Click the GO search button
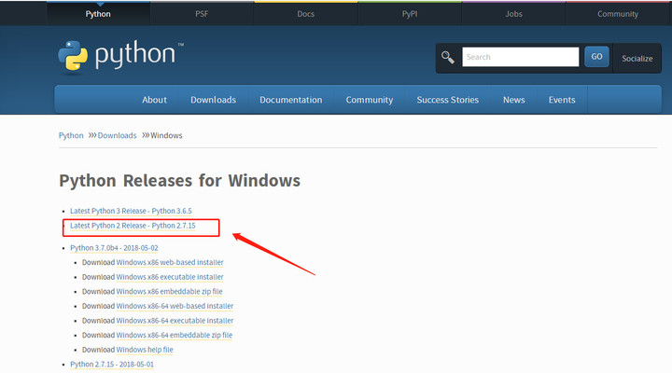 click(x=596, y=57)
